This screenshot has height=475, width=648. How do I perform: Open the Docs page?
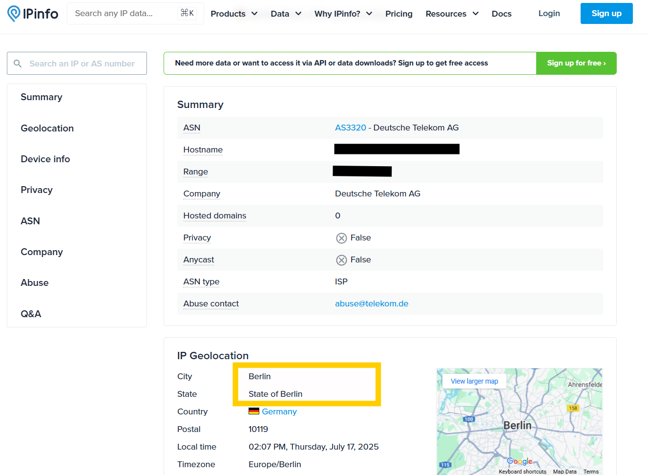tap(502, 14)
